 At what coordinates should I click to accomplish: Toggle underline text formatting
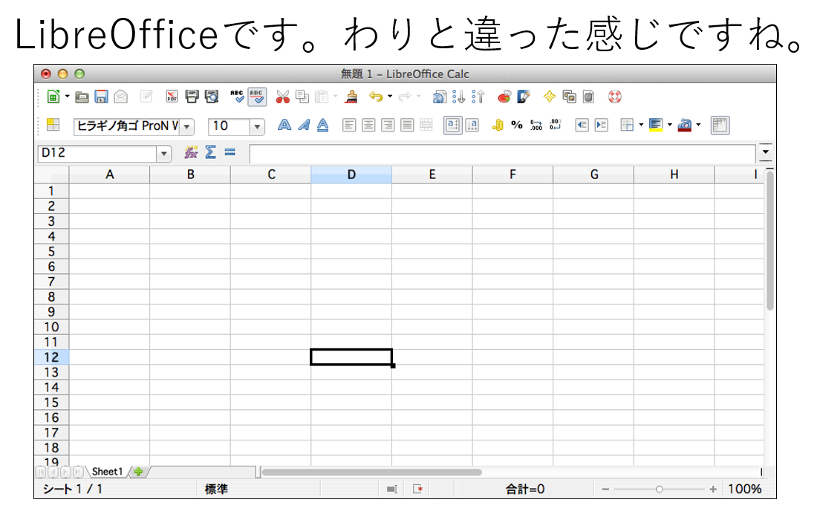(x=322, y=126)
